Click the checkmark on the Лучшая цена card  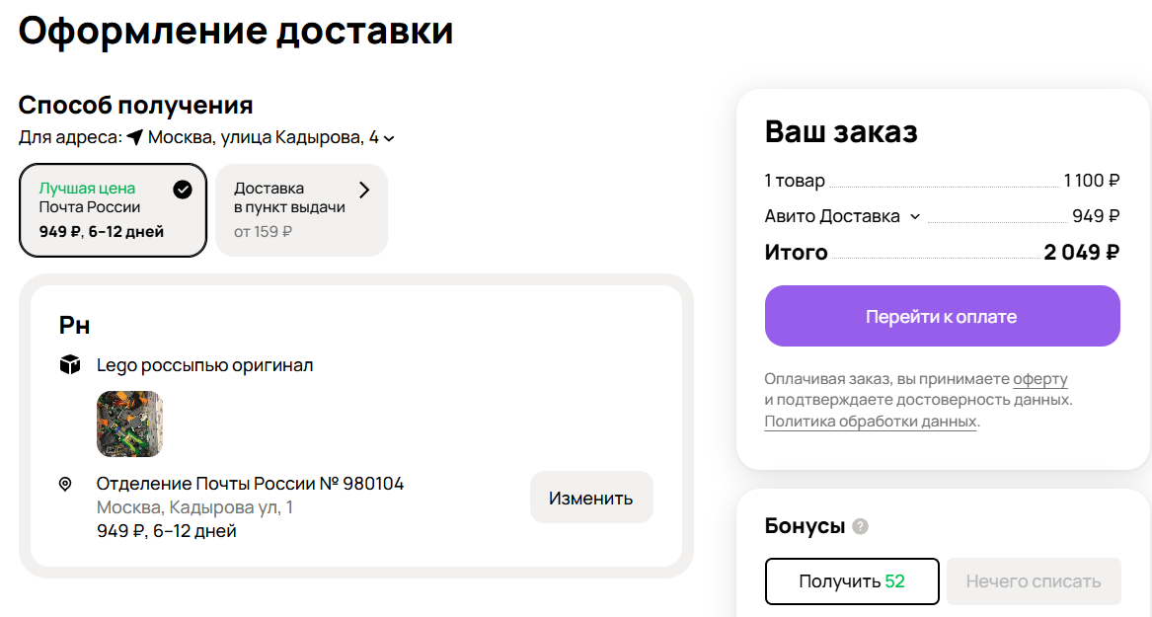[x=183, y=190]
